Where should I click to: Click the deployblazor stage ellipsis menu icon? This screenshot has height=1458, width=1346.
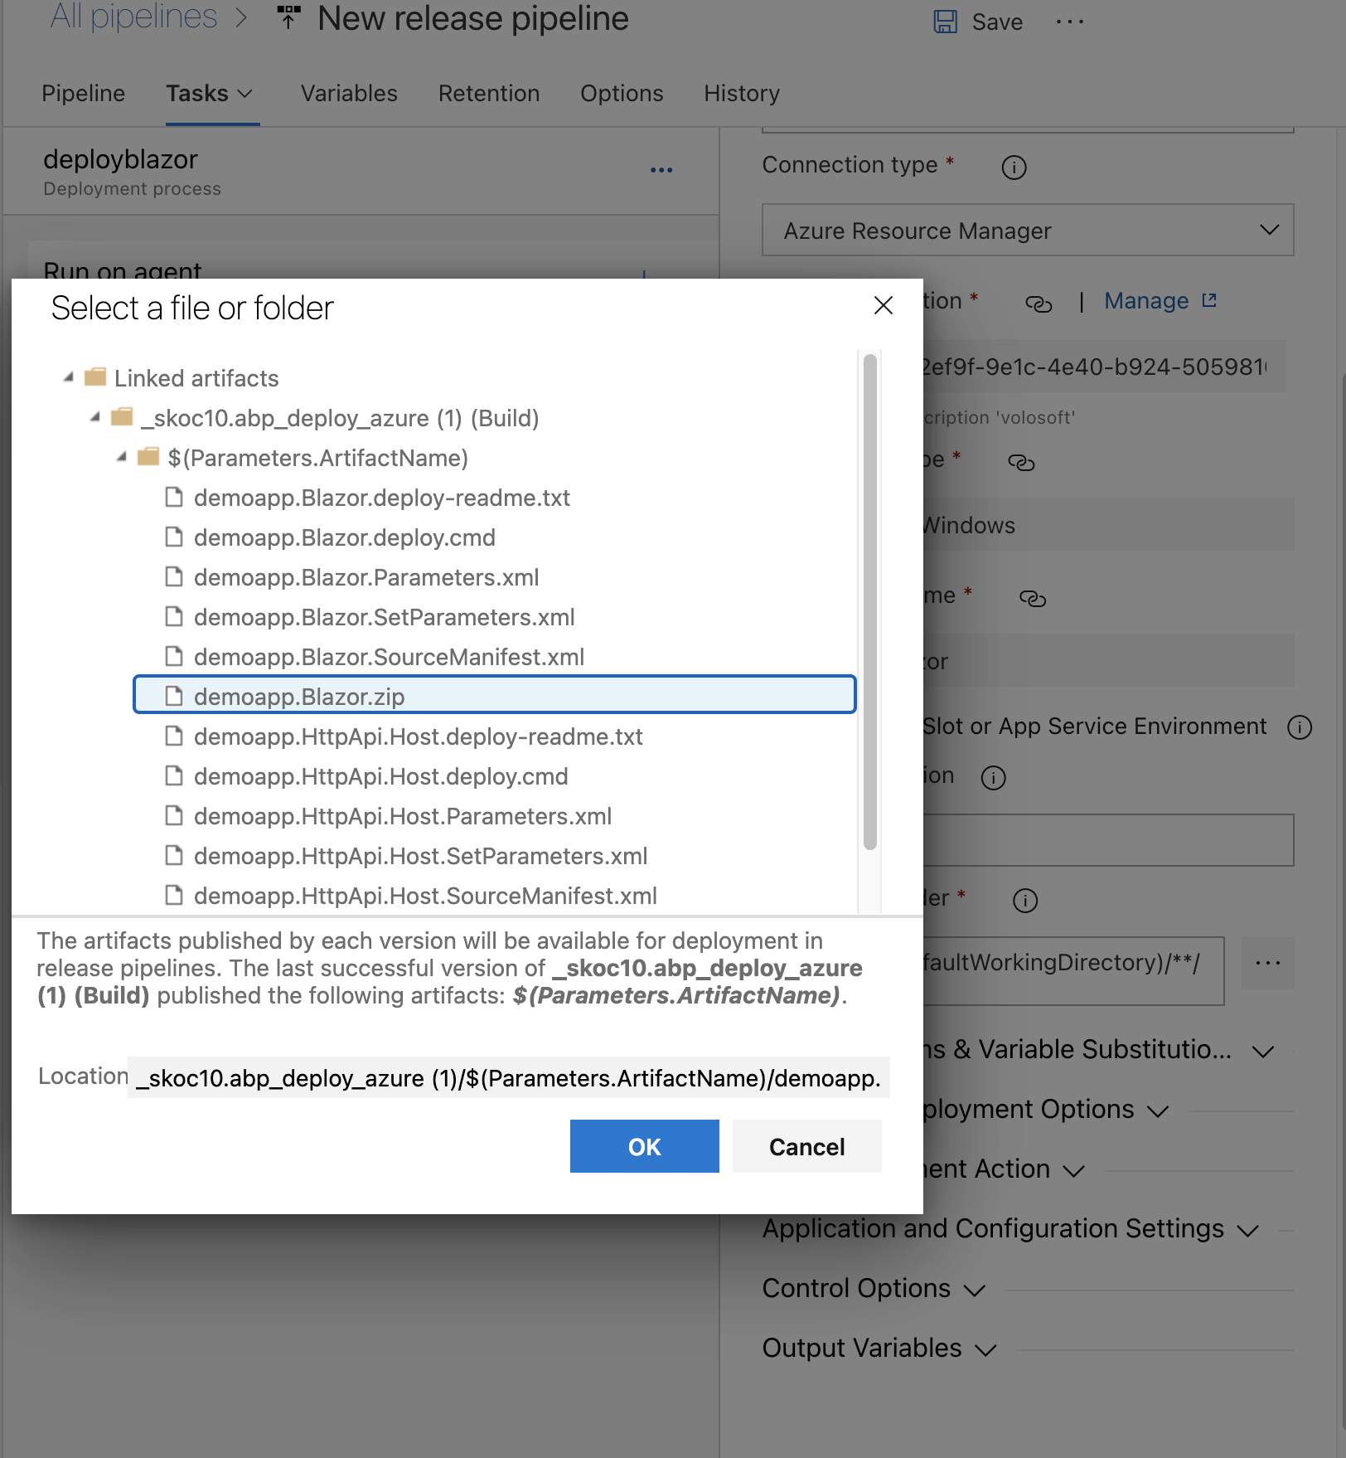[x=661, y=170]
